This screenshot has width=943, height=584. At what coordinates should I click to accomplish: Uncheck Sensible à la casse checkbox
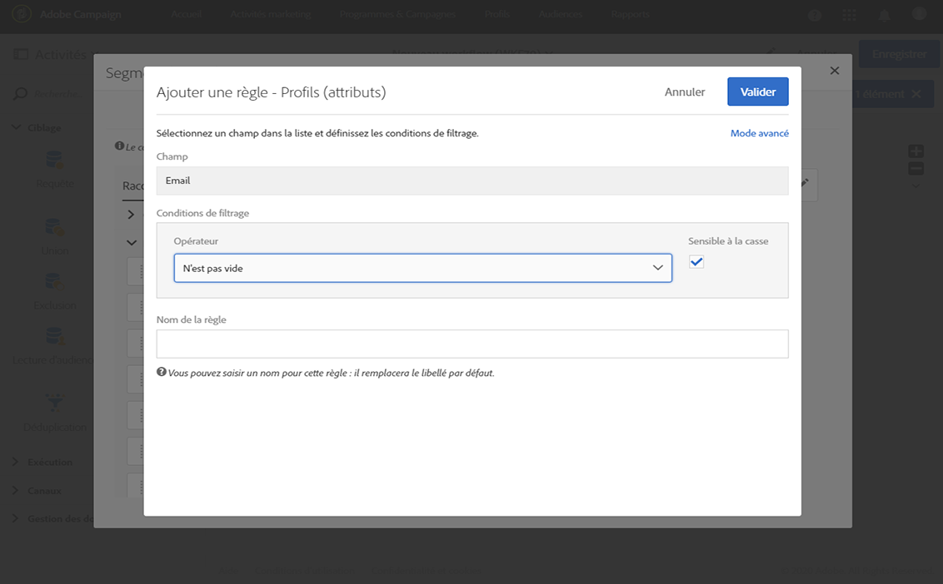click(x=696, y=262)
